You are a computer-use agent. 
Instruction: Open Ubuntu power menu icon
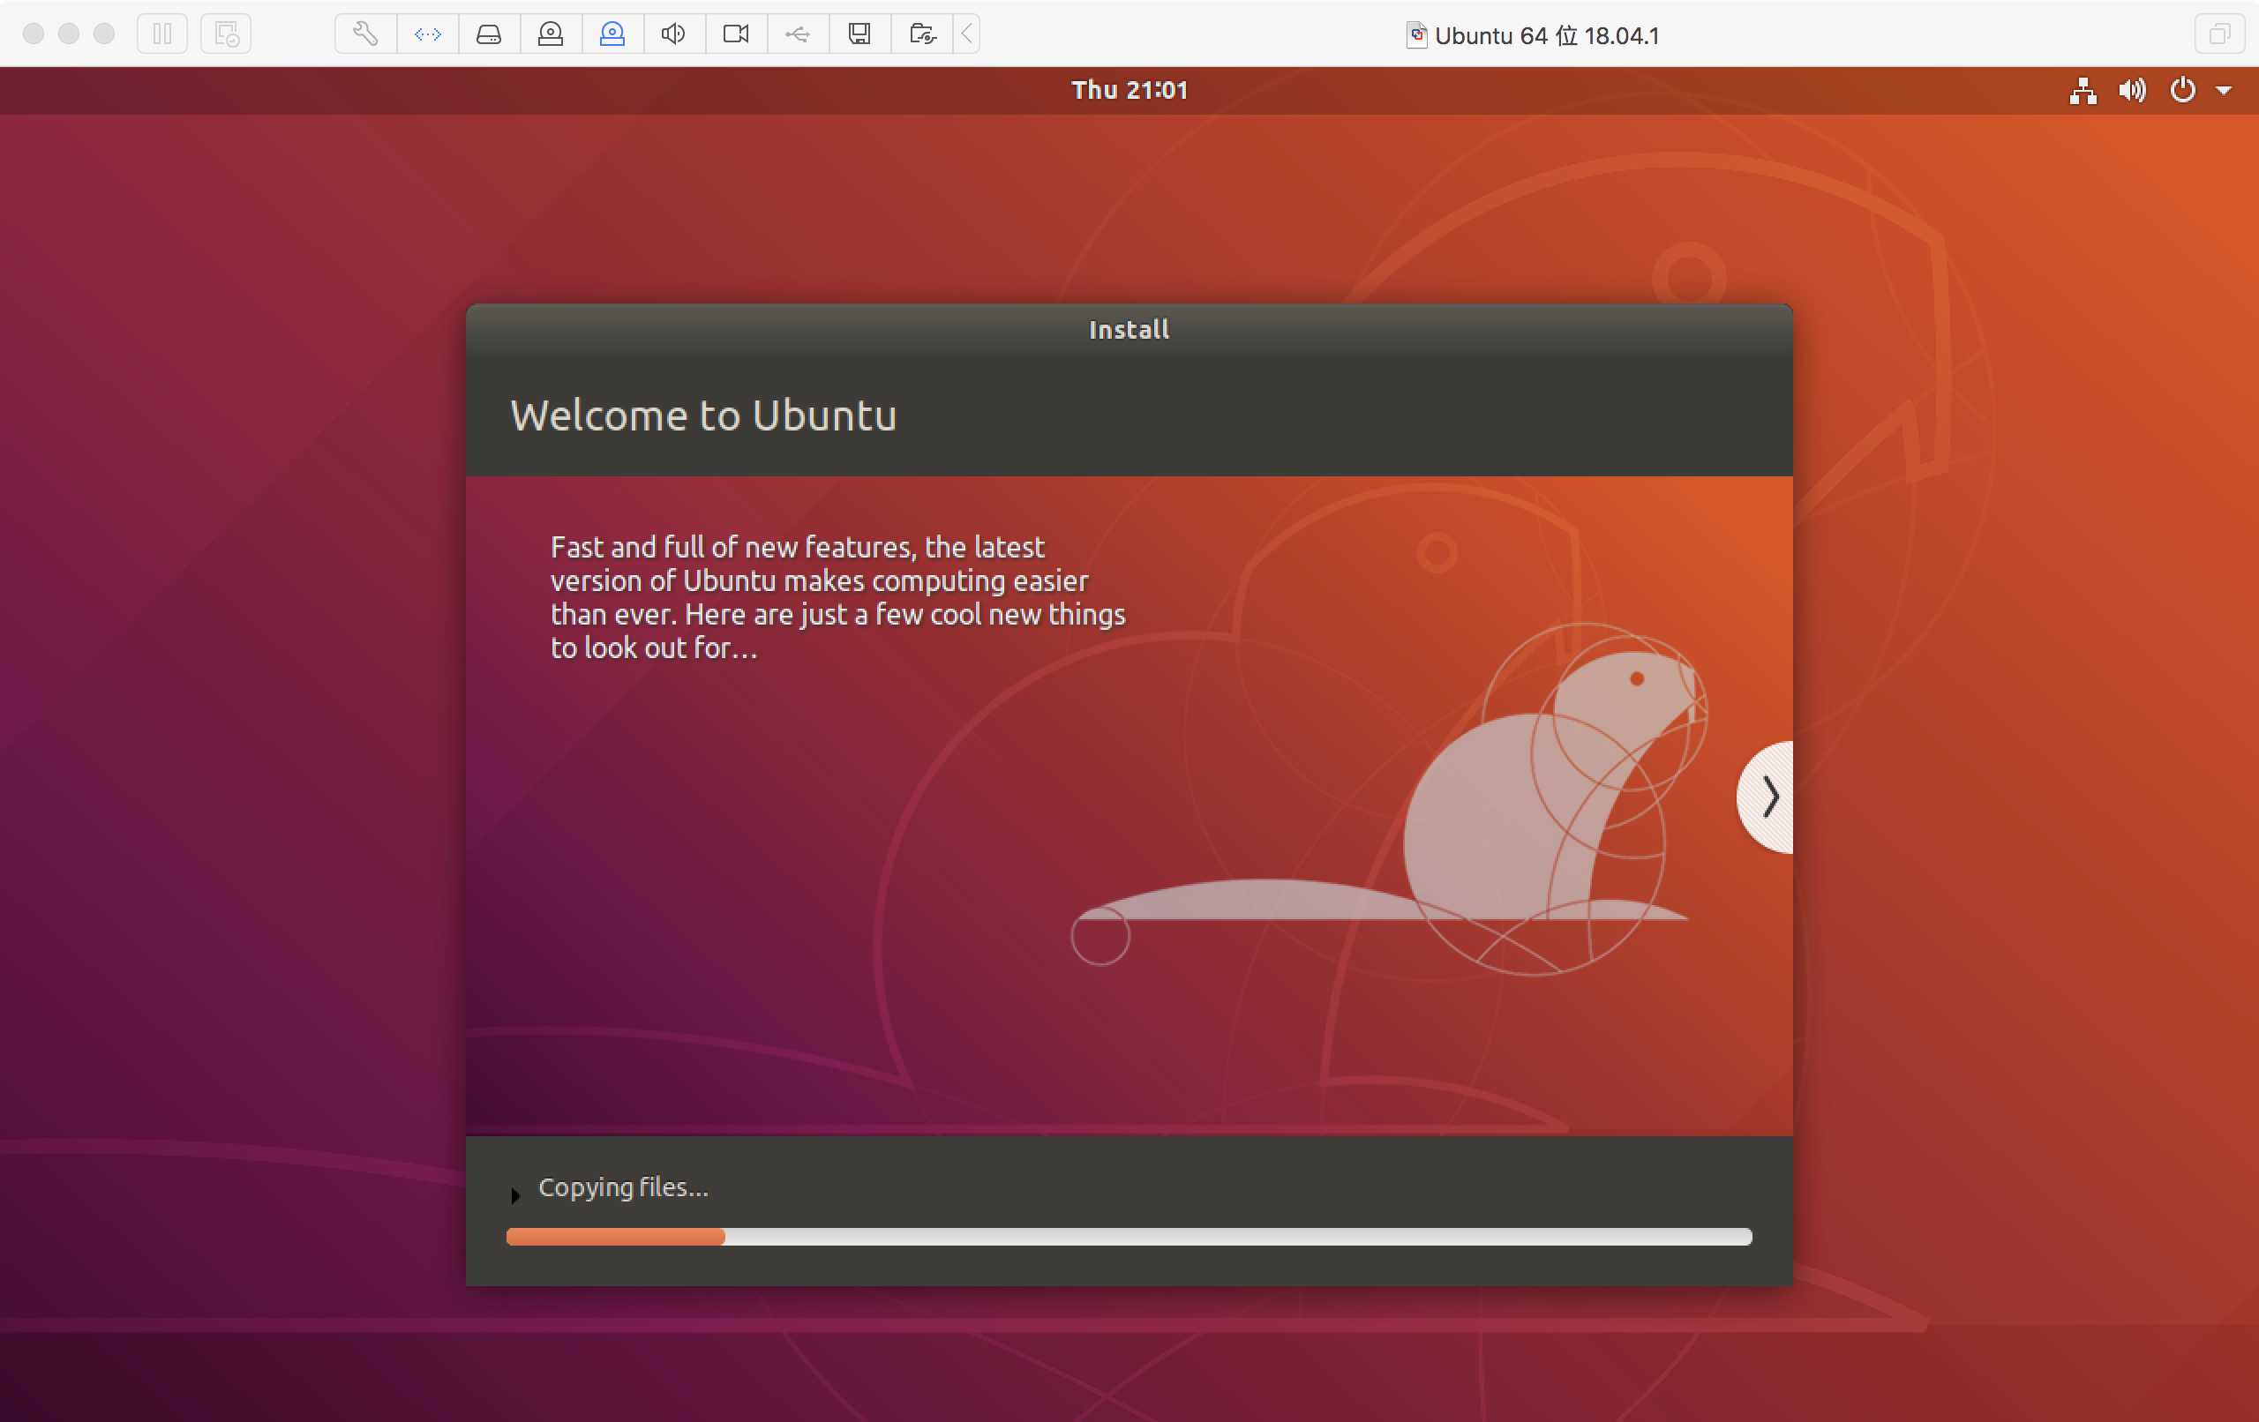pos(2183,90)
